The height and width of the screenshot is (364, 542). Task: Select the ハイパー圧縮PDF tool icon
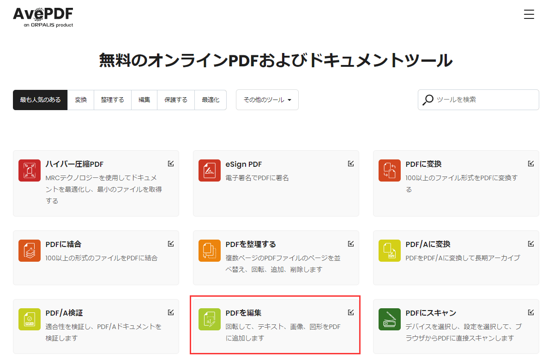pyautogui.click(x=30, y=169)
